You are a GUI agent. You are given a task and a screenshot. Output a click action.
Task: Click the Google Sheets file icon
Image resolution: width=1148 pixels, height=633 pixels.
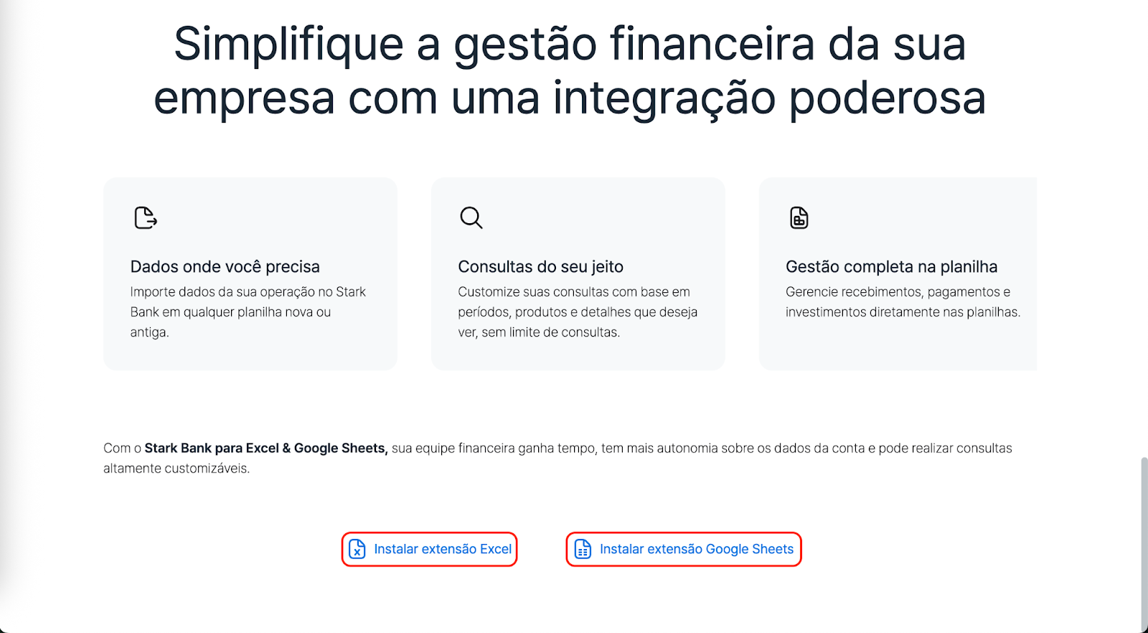click(x=583, y=549)
